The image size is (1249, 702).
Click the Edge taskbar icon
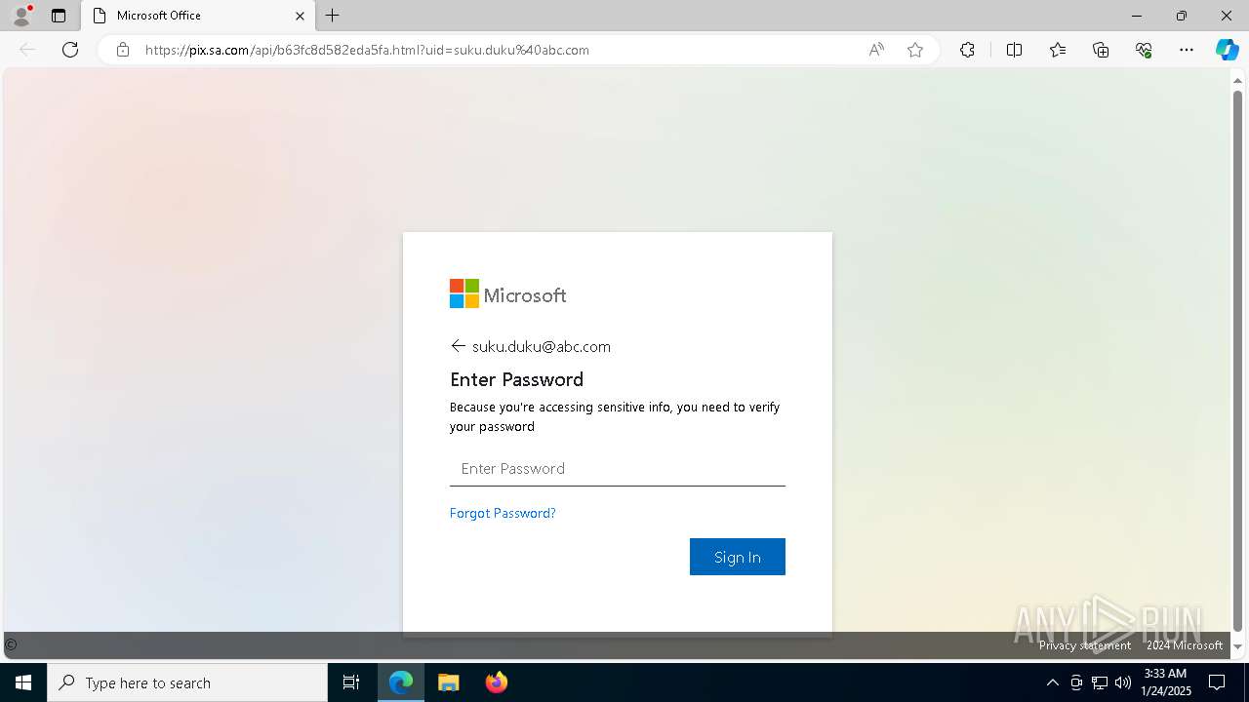click(x=401, y=682)
